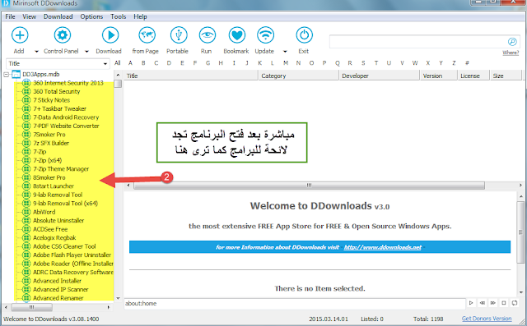Select the from Page globe icon
The height and width of the screenshot is (326, 527).
pyautogui.click(x=147, y=34)
